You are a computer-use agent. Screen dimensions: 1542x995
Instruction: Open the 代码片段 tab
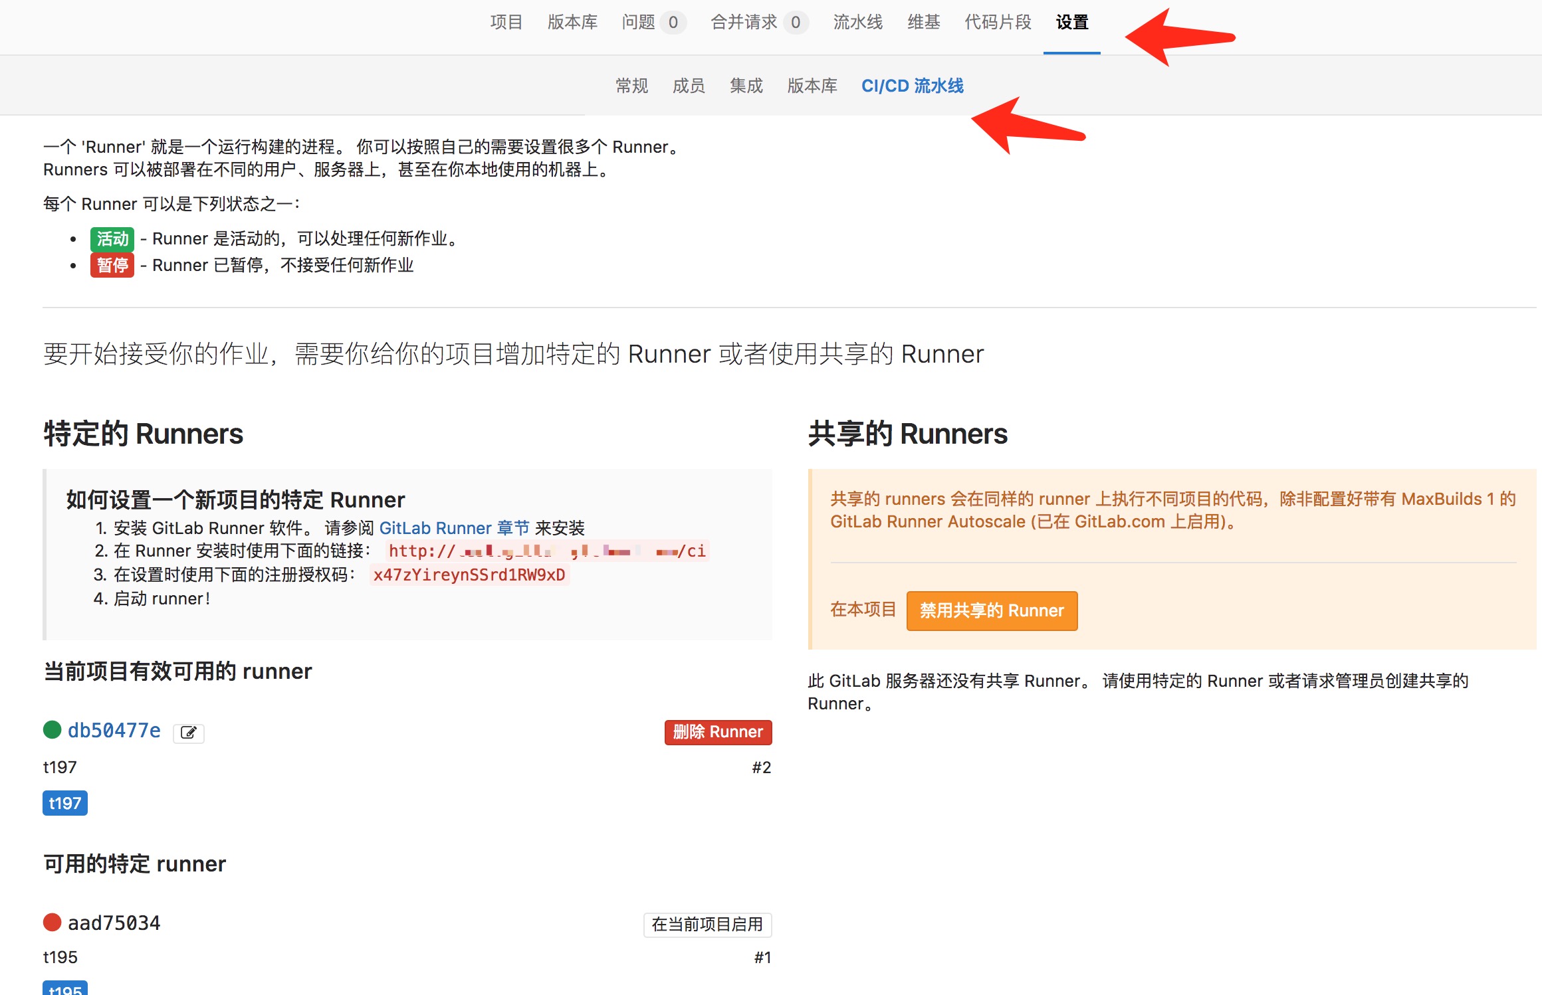998,23
